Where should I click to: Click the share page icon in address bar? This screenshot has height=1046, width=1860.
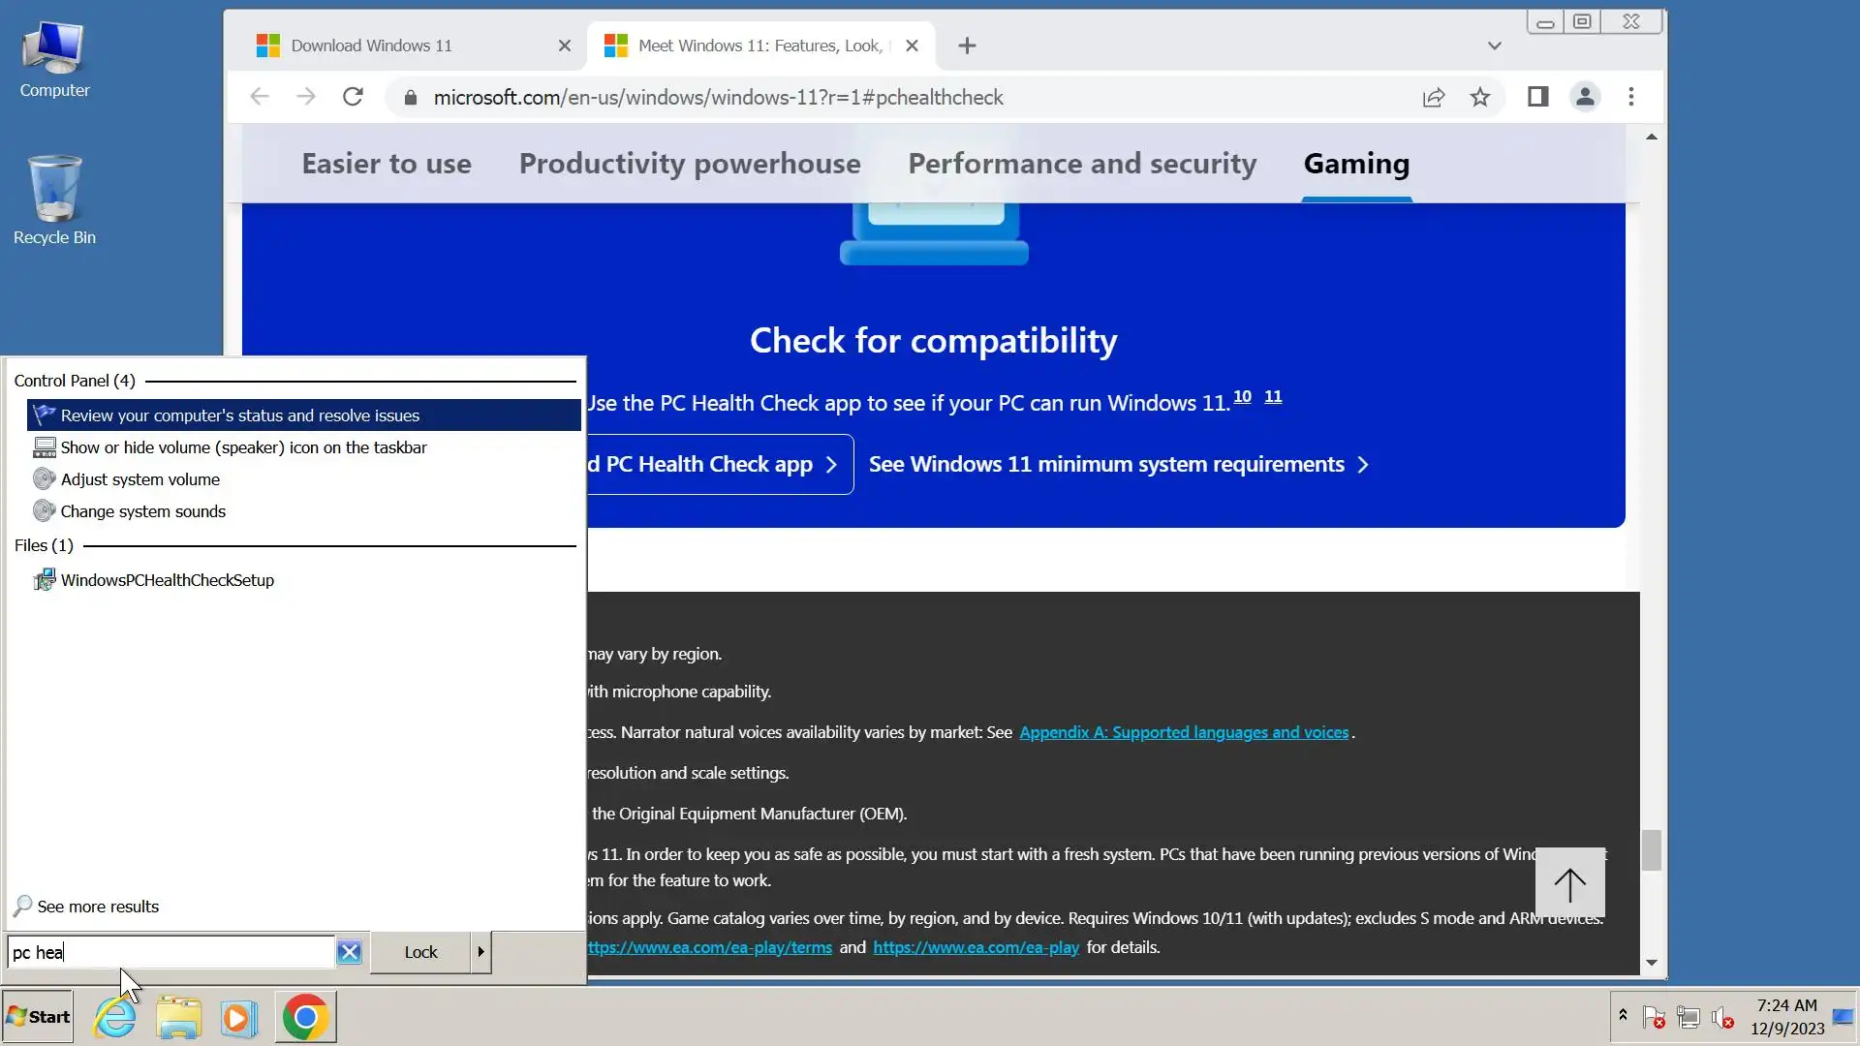pyautogui.click(x=1434, y=97)
